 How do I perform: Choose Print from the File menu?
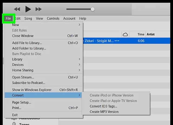(44, 108)
